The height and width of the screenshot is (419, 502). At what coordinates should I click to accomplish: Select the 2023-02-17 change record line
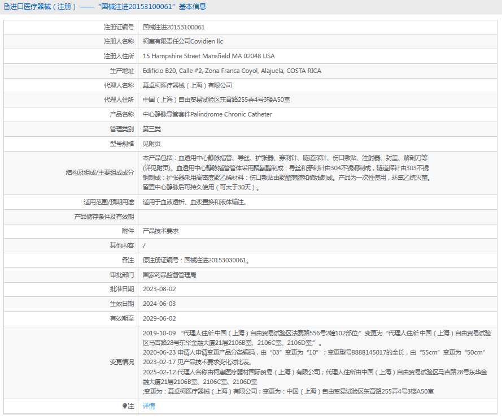198,362
